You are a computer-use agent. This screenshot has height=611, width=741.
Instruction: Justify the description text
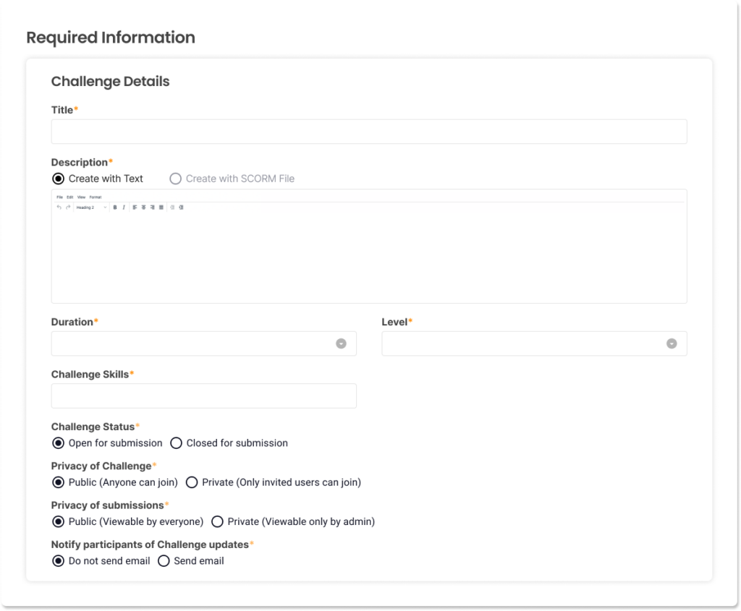pyautogui.click(x=161, y=208)
